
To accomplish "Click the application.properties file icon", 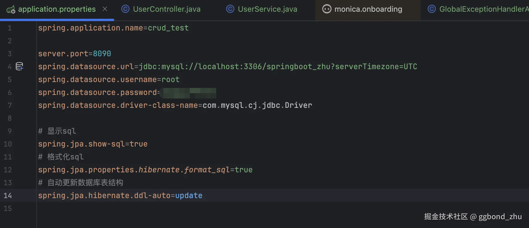I will coord(11,9).
